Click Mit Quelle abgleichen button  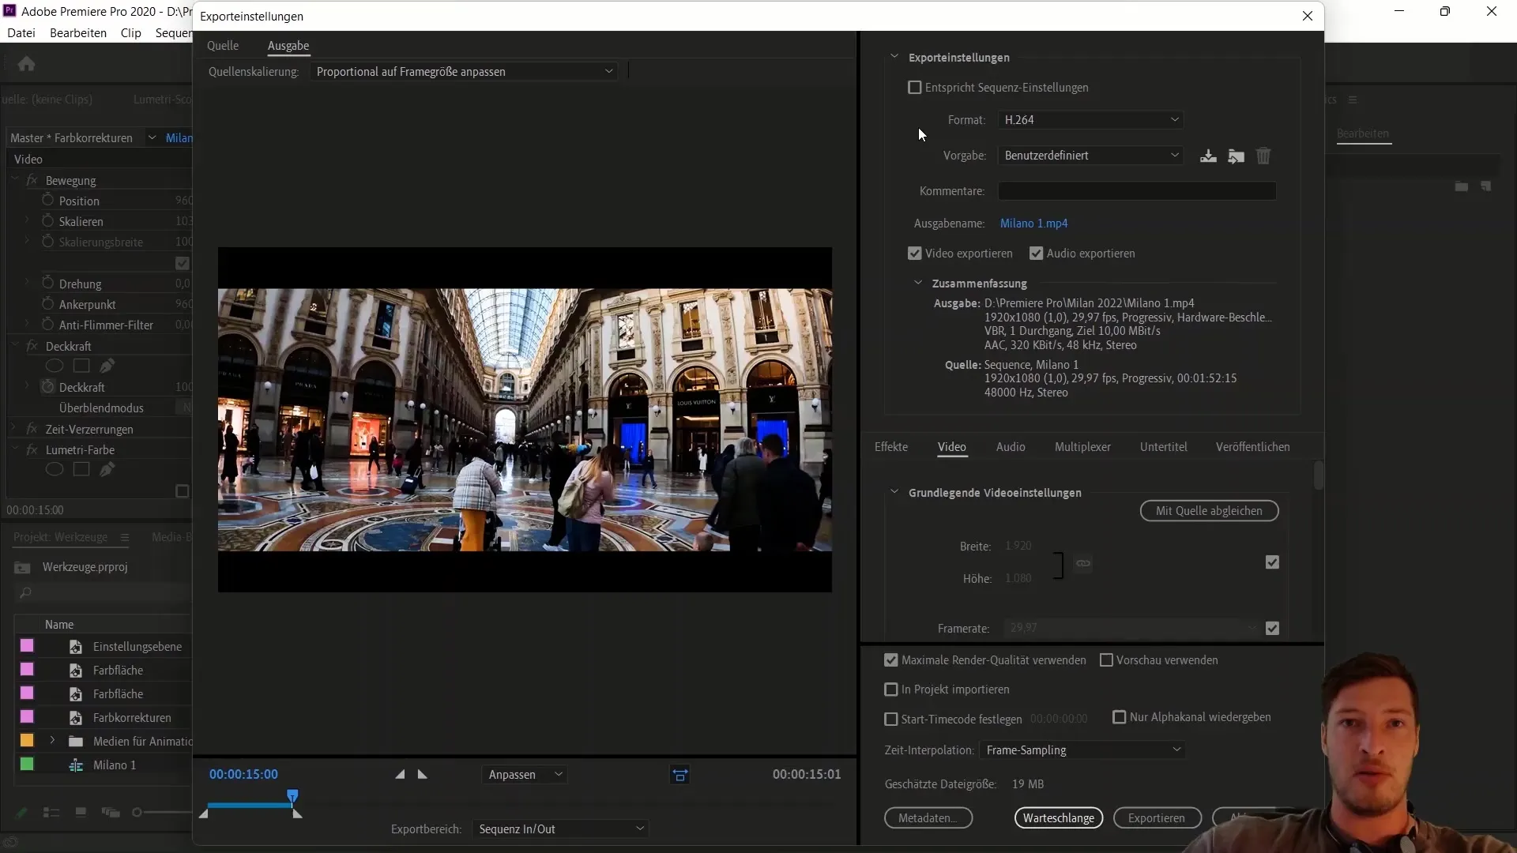pos(1209,511)
